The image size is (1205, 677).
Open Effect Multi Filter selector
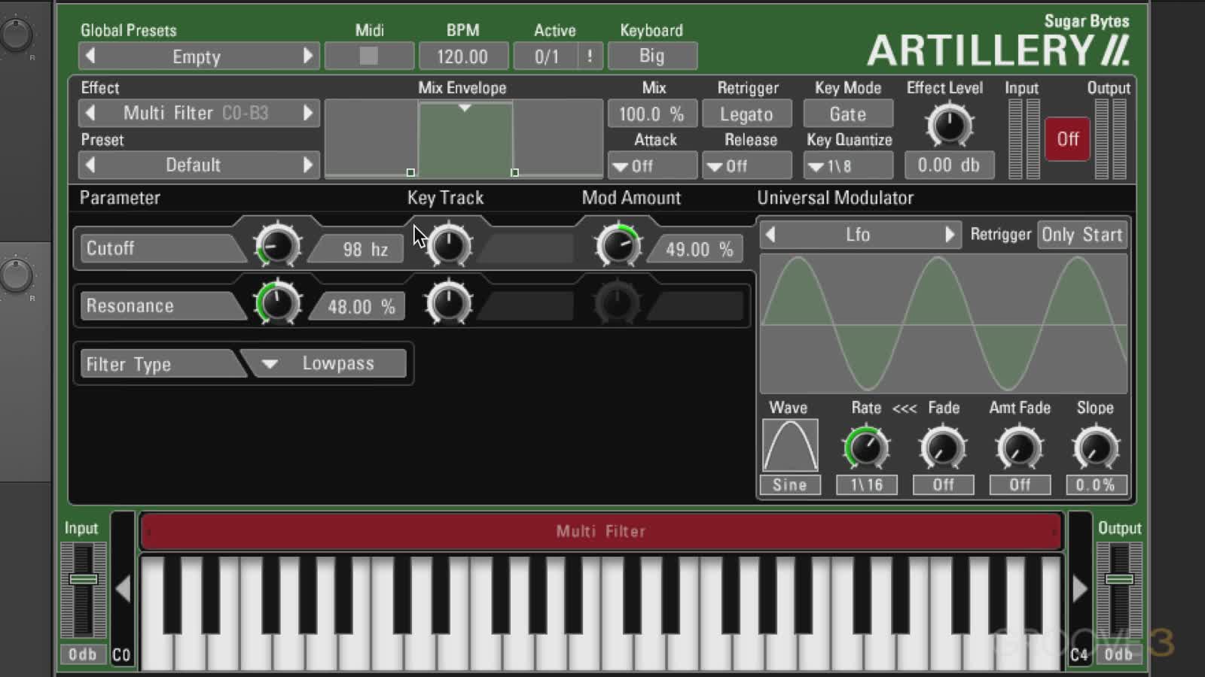pos(199,114)
